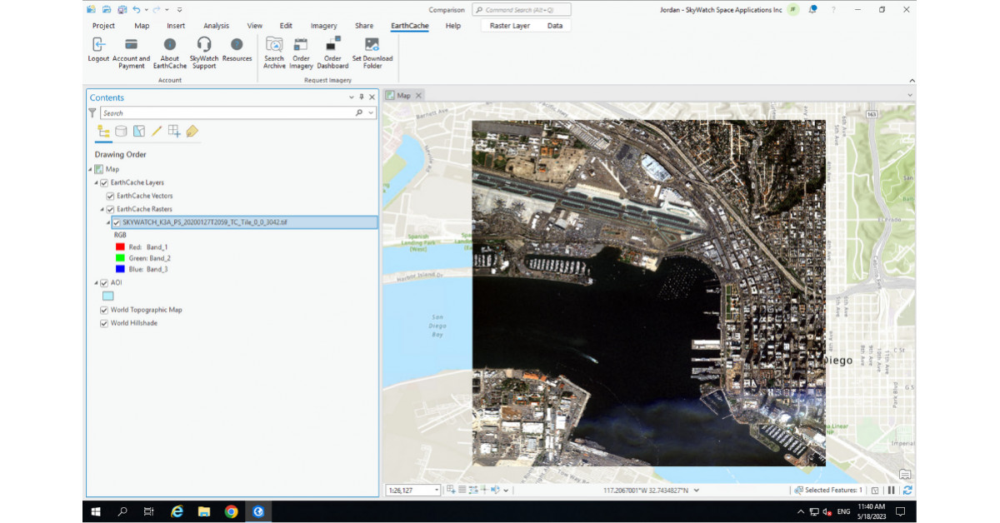Refresh the map view
Screen dimensions: 1000x523
[907, 490]
